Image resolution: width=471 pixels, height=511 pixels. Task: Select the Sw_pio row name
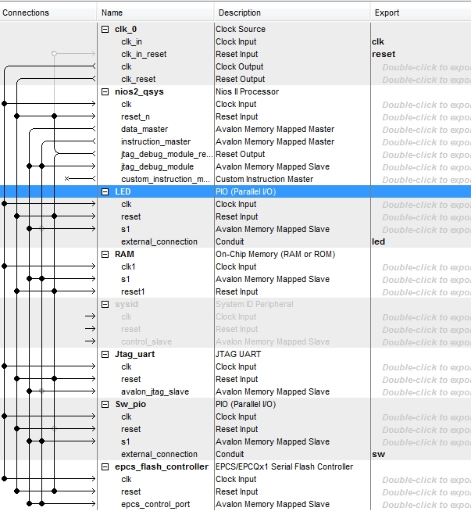[x=130, y=405]
